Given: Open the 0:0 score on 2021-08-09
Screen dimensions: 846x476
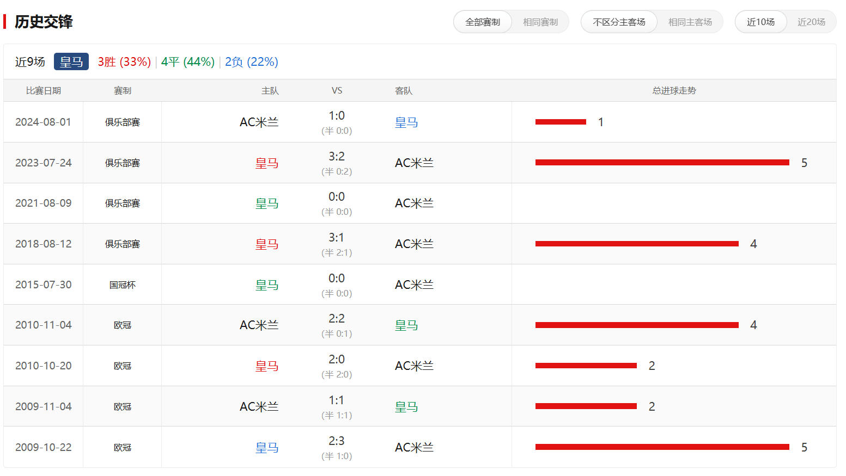Looking at the screenshot, I should [337, 196].
